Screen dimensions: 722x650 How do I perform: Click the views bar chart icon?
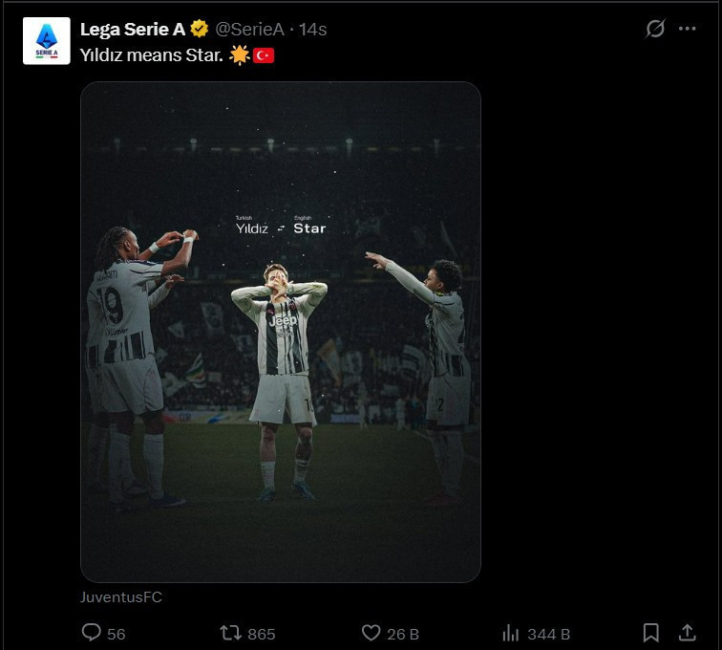point(511,633)
